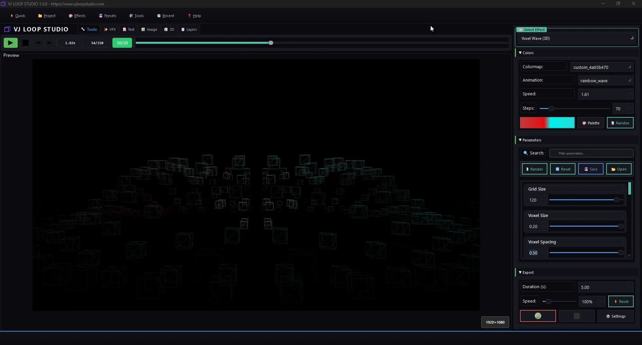642x345 pixels.
Task: Click the Voxel Size slider handle
Action: [x=621, y=226]
